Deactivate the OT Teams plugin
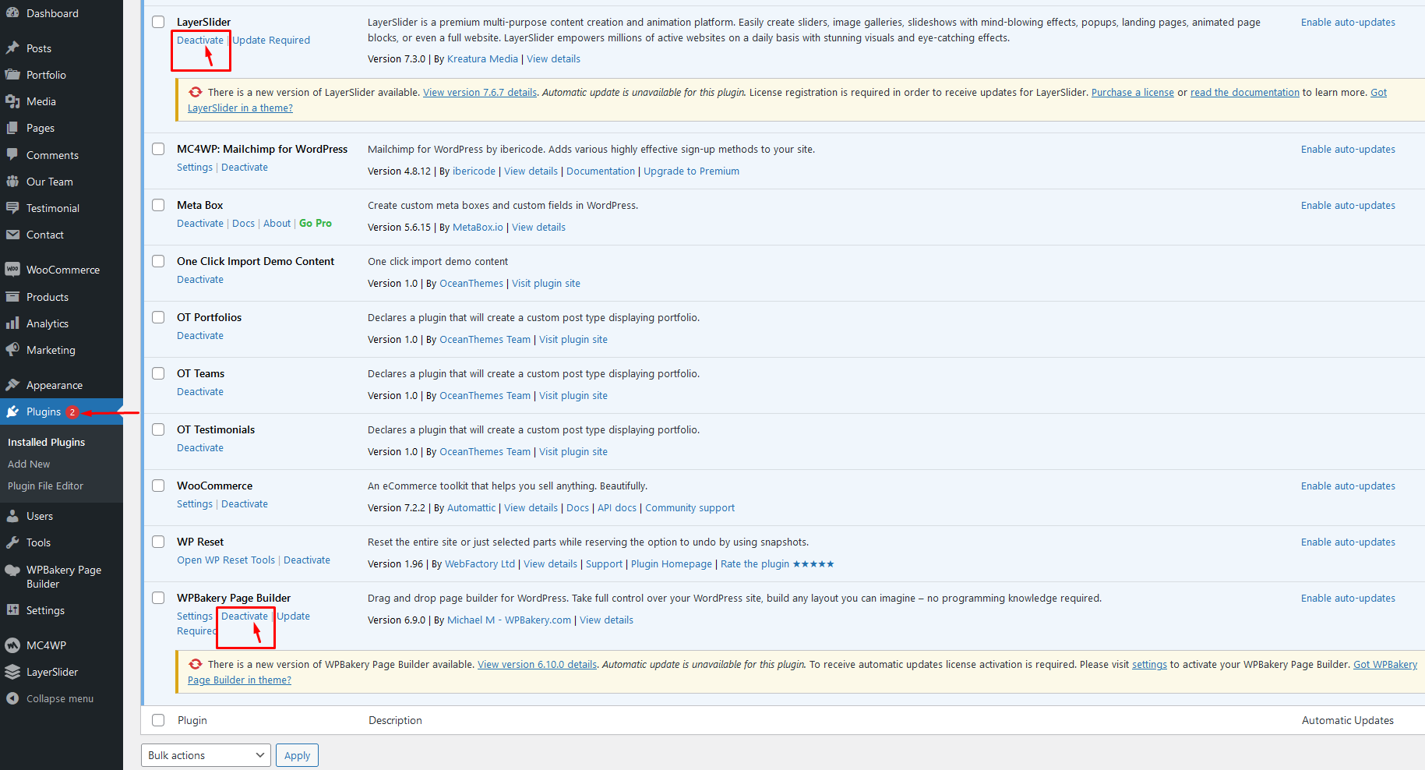 click(x=200, y=391)
